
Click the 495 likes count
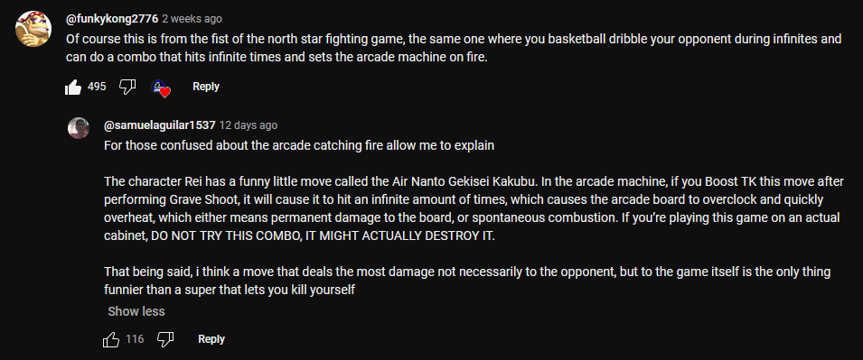click(x=97, y=87)
